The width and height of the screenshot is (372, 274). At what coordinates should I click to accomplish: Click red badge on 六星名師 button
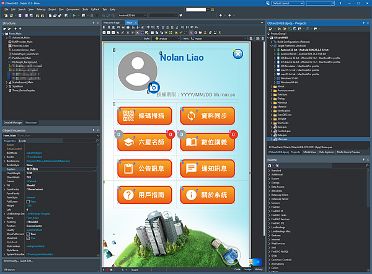(170, 135)
